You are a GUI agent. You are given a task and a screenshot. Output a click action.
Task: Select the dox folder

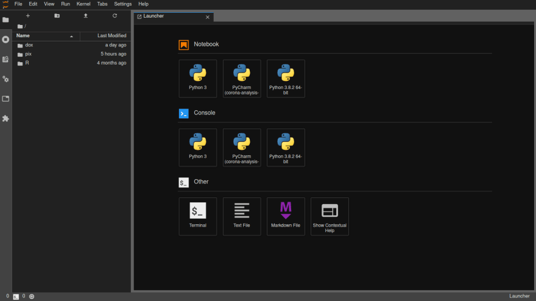[x=71, y=45]
